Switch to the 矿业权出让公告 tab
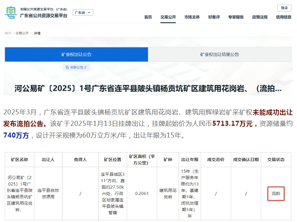The width and height of the screenshot is (297, 222). (x=76, y=55)
